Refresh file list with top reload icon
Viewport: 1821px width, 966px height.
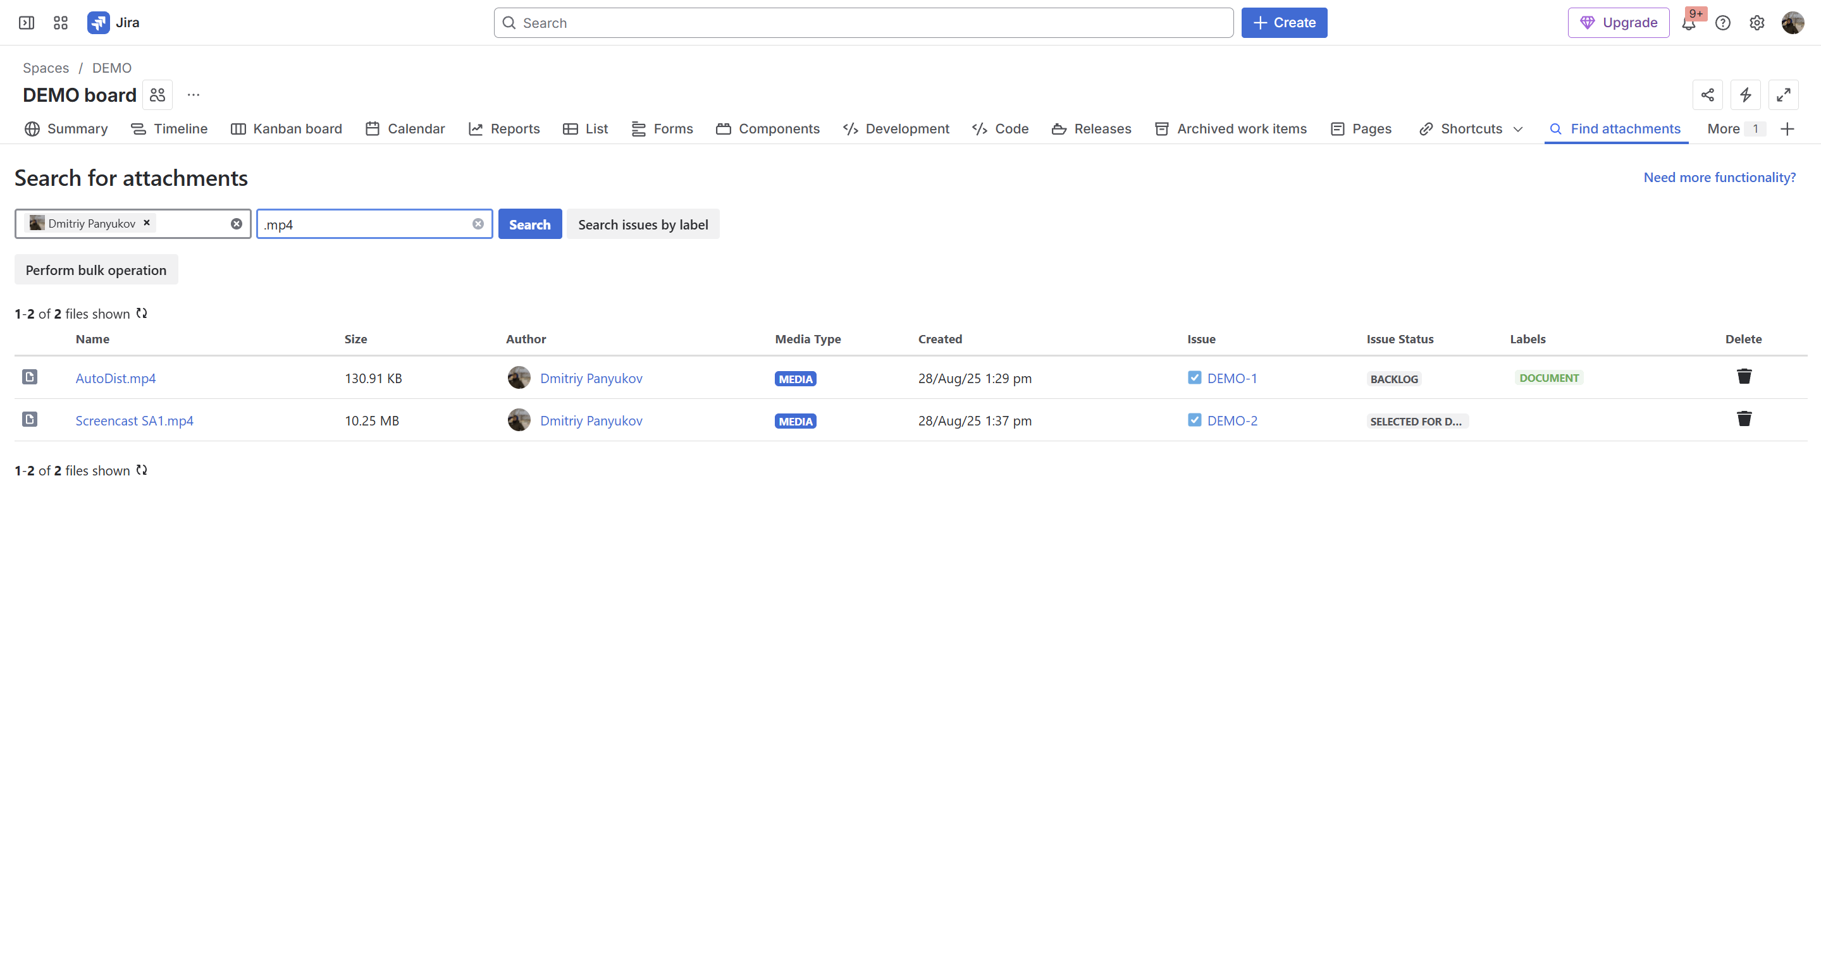142,313
